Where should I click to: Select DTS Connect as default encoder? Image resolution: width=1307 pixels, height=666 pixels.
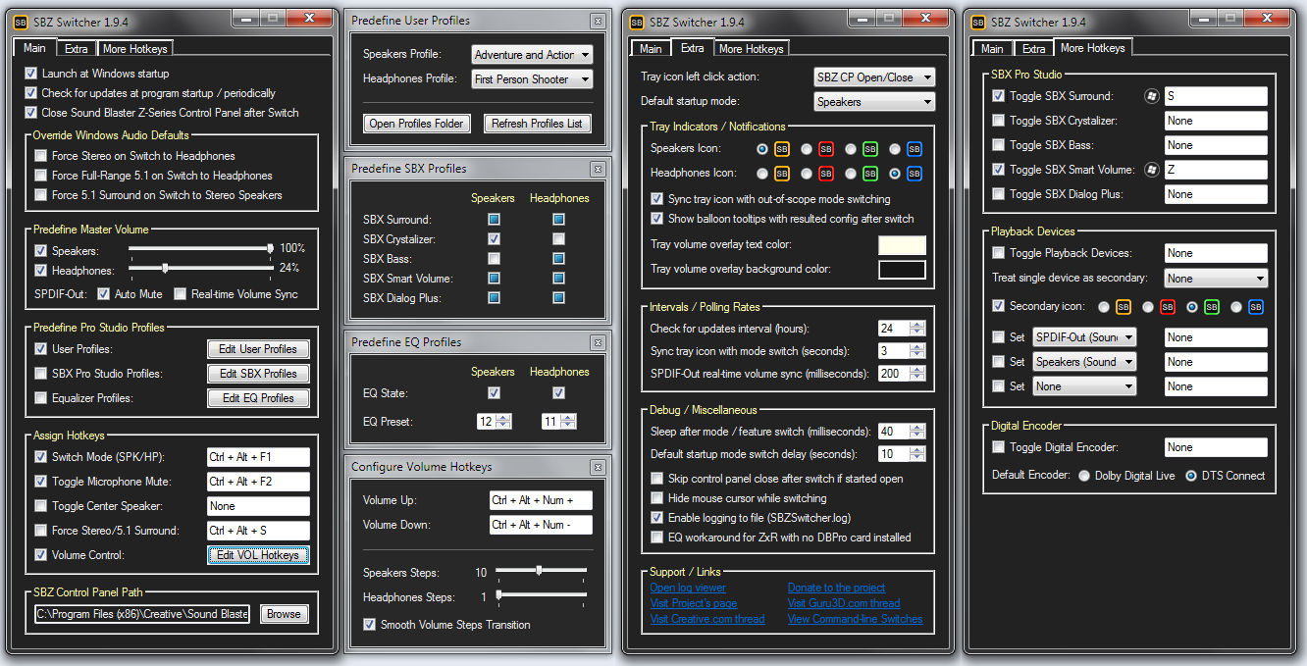1191,476
